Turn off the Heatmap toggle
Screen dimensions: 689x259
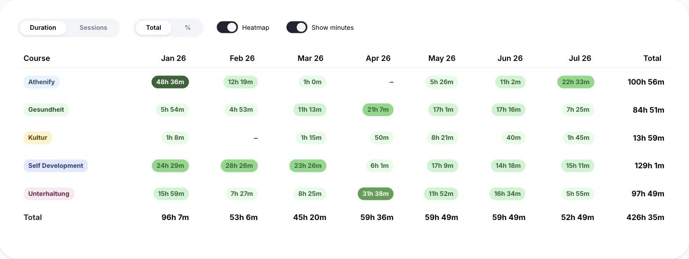pos(227,28)
